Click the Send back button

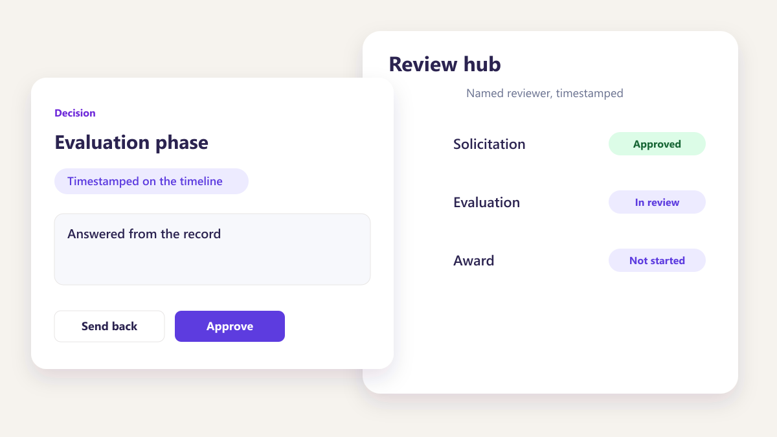109,326
